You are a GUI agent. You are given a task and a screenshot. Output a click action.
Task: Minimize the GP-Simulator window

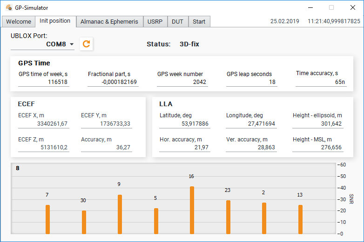point(310,7)
